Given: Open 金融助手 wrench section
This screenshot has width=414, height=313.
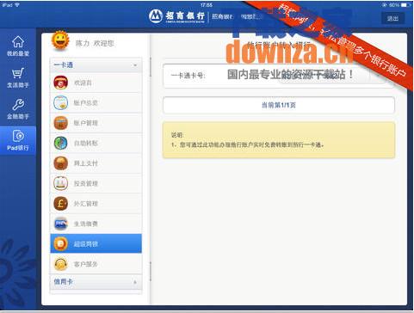Looking at the screenshot, I should 18,109.
